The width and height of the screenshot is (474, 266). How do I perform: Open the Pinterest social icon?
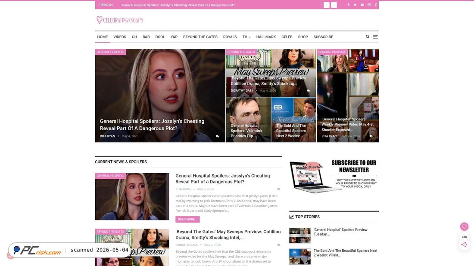point(376,5)
